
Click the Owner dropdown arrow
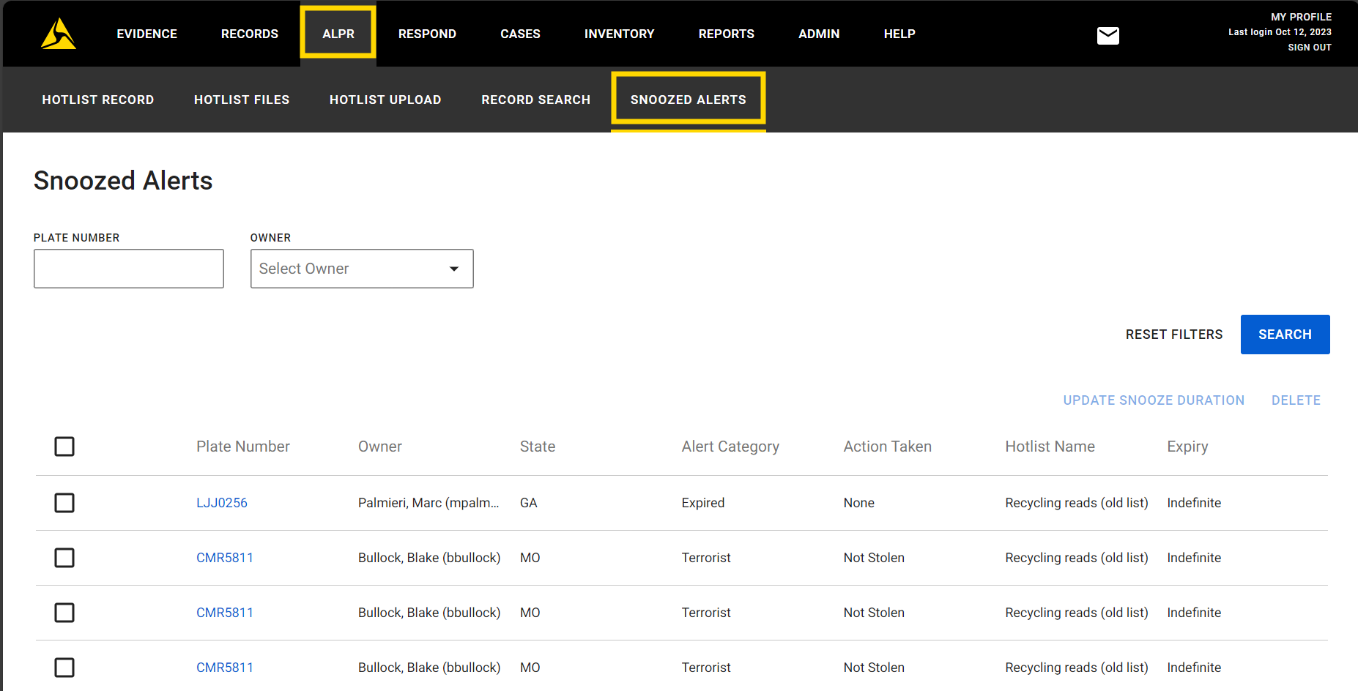point(454,269)
